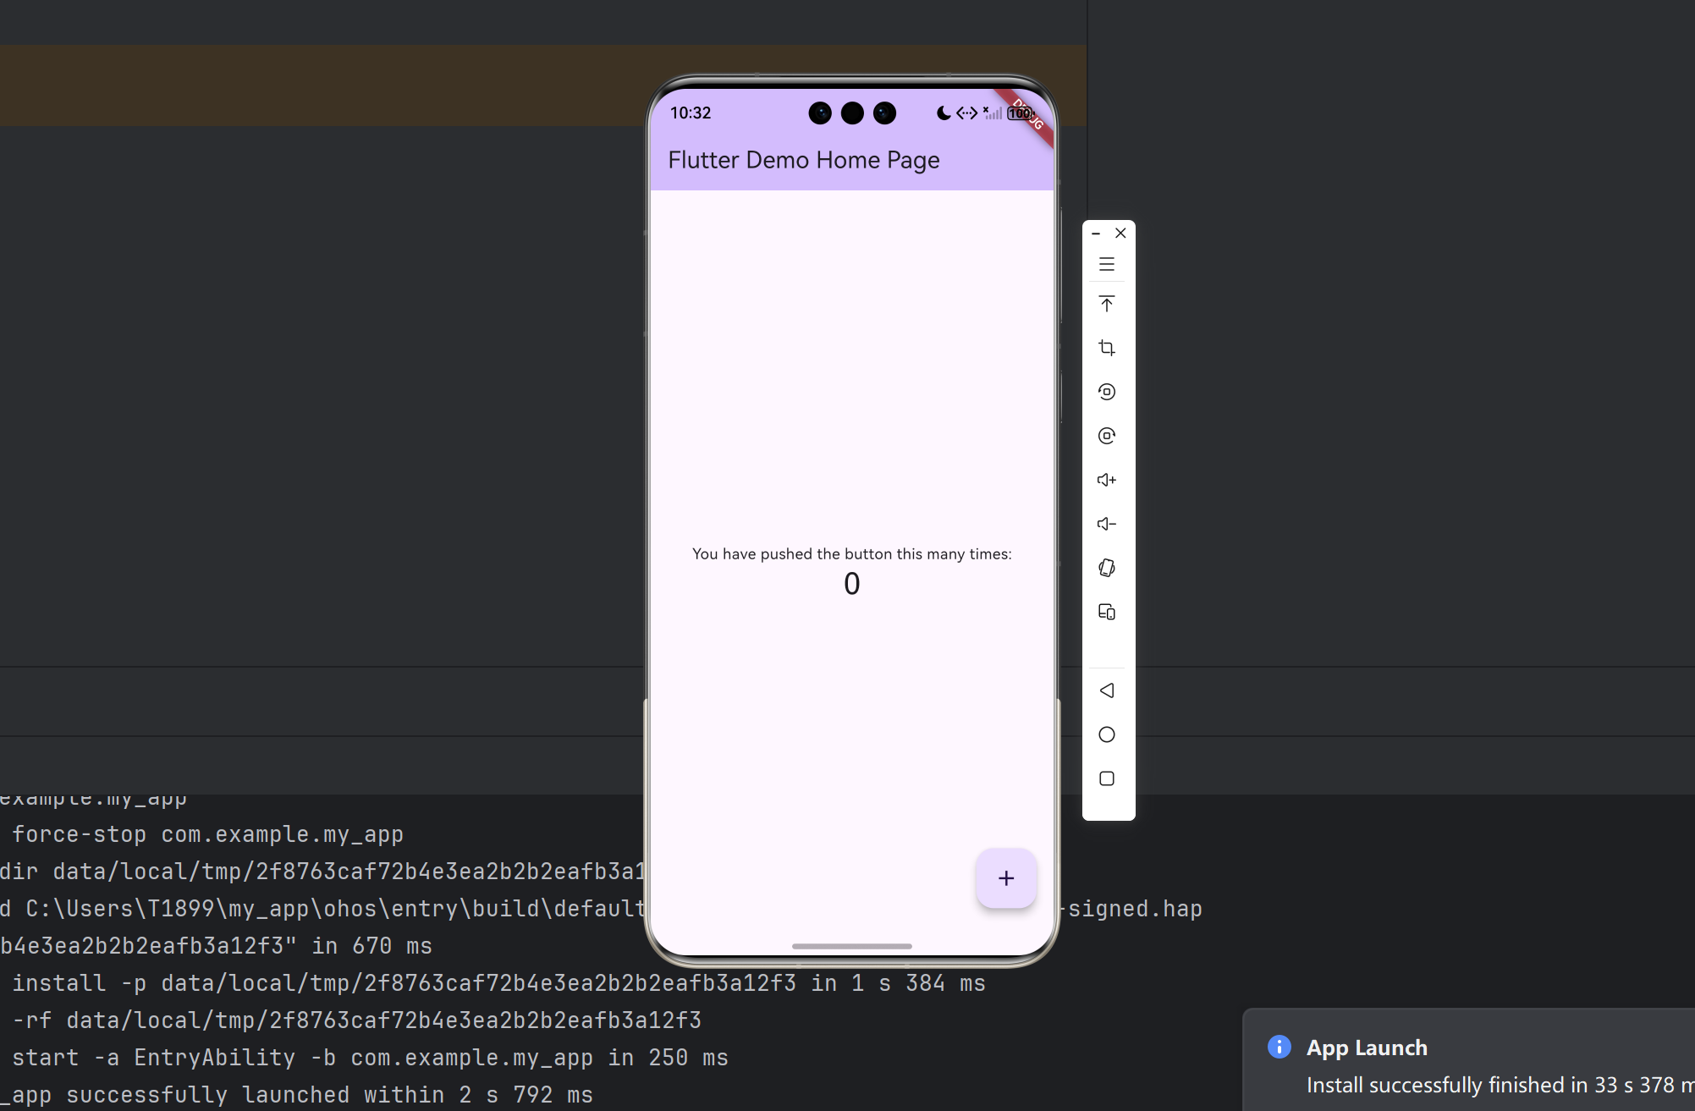The height and width of the screenshot is (1111, 1695).
Task: Click the shake device icon
Action: pos(1106,568)
